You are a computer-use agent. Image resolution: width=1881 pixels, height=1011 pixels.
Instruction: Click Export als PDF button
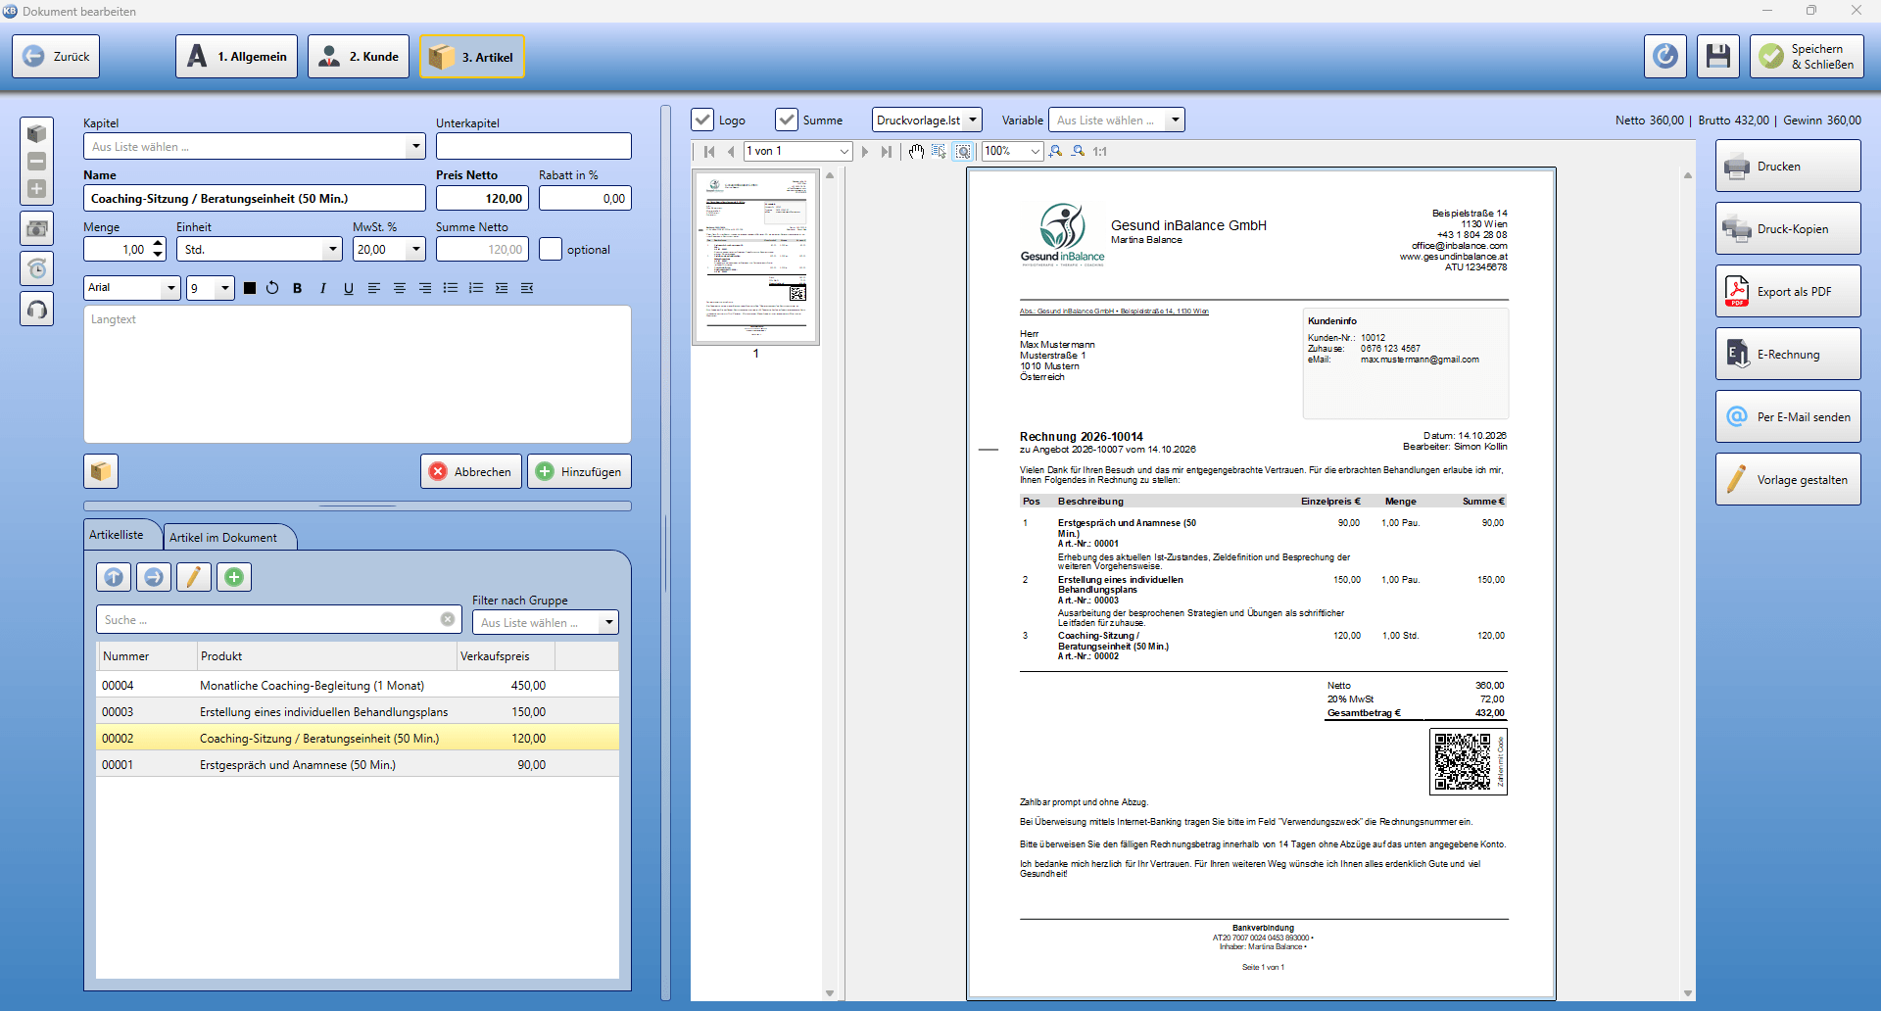1788,291
